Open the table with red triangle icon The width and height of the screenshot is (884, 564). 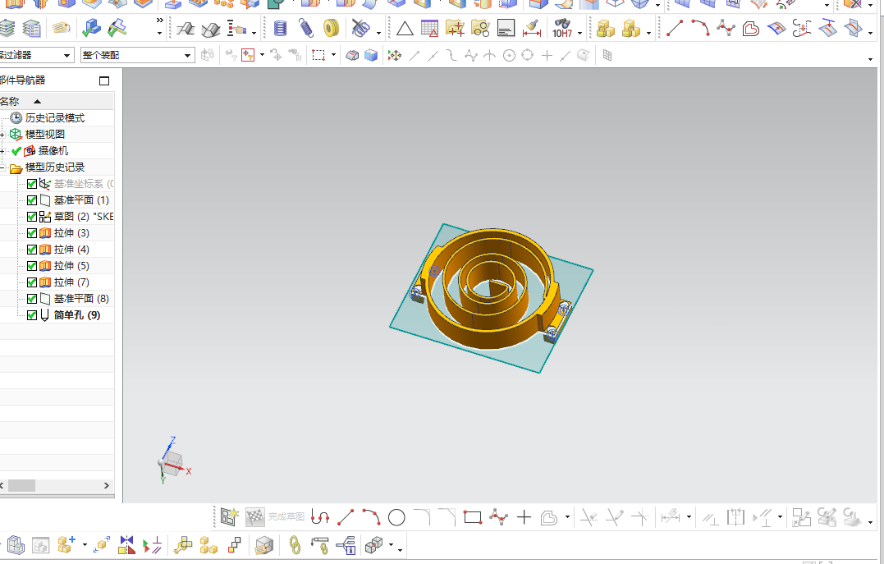click(429, 28)
